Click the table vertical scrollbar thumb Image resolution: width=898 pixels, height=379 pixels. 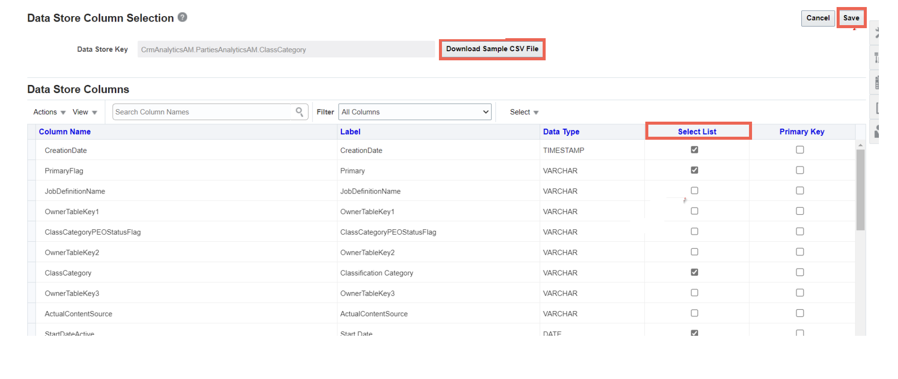point(861,190)
